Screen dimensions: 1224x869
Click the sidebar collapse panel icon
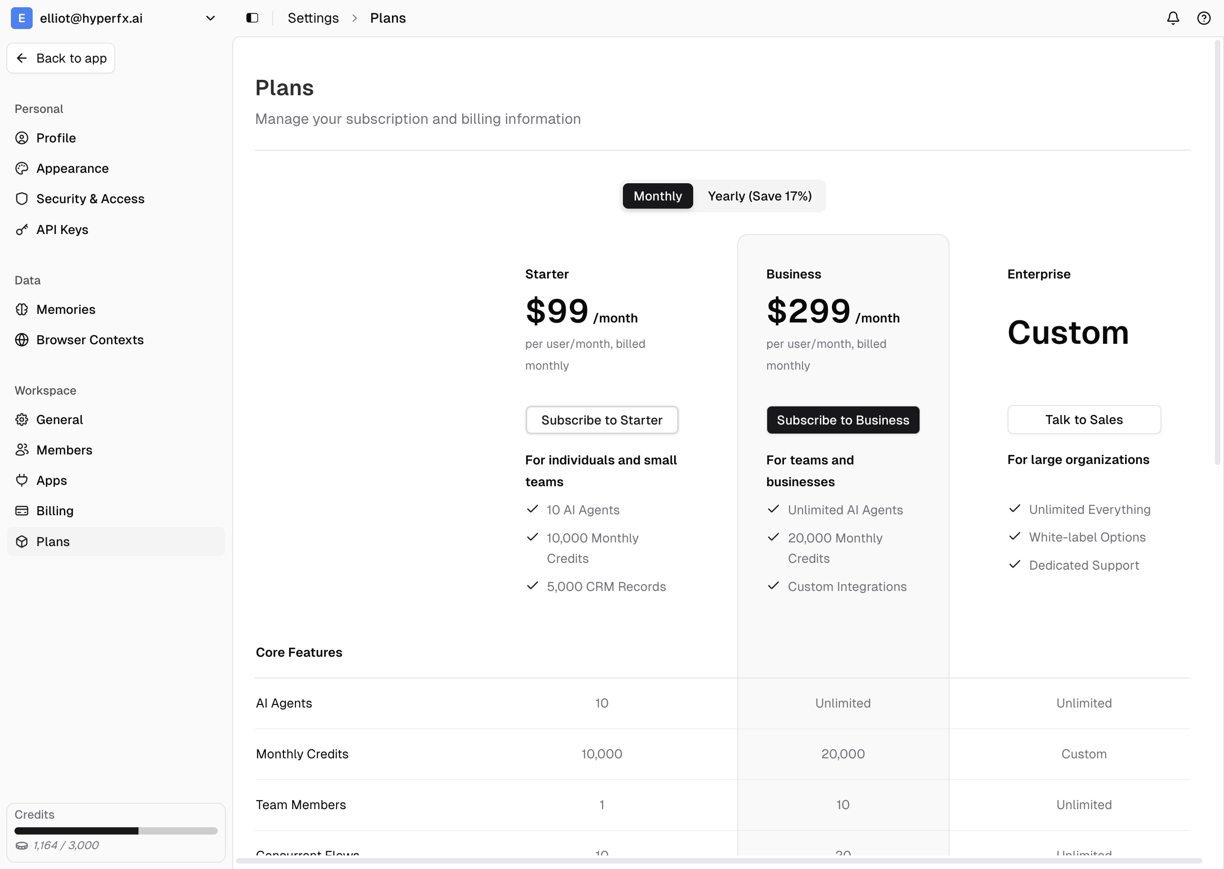coord(251,18)
